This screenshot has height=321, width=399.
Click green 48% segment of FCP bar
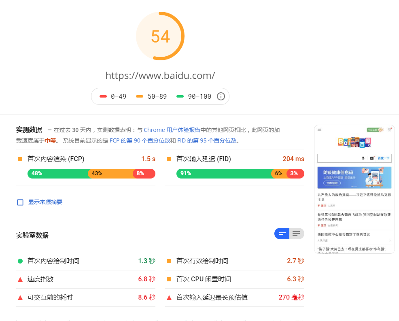coord(58,174)
